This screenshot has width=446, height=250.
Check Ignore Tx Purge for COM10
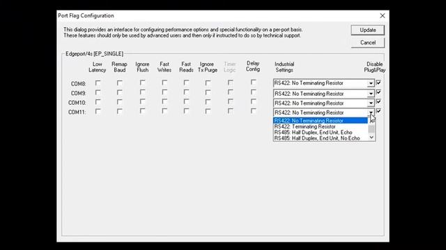click(208, 102)
